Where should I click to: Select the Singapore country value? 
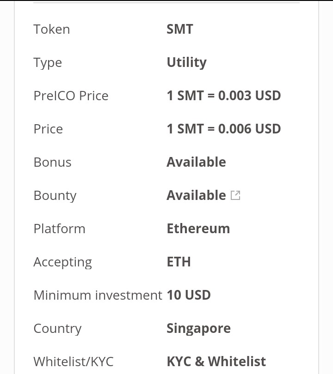point(198,328)
